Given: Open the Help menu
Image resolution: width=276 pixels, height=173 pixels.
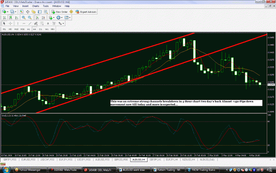Looking at the screenshot, I should 67,6.
